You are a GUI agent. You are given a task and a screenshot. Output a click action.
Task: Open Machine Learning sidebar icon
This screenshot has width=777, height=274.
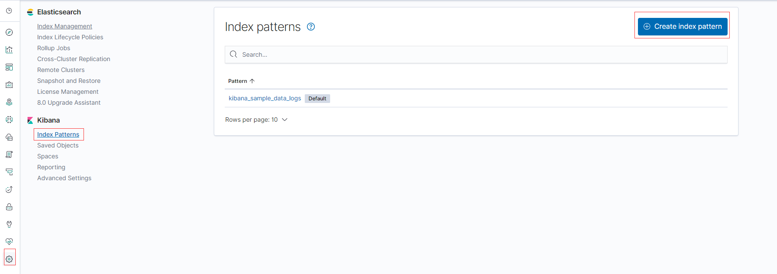(x=9, y=120)
